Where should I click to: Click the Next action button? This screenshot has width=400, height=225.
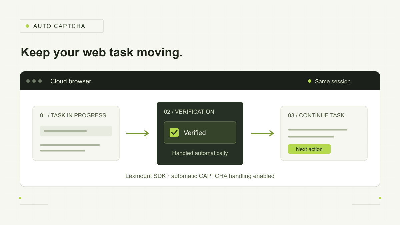pos(309,149)
